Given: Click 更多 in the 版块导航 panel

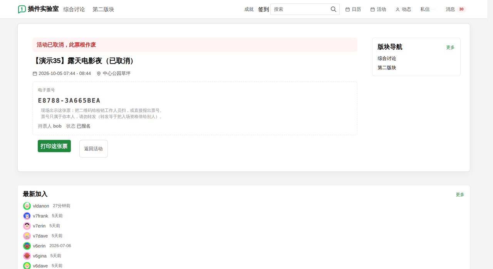Looking at the screenshot, I should coord(450,47).
